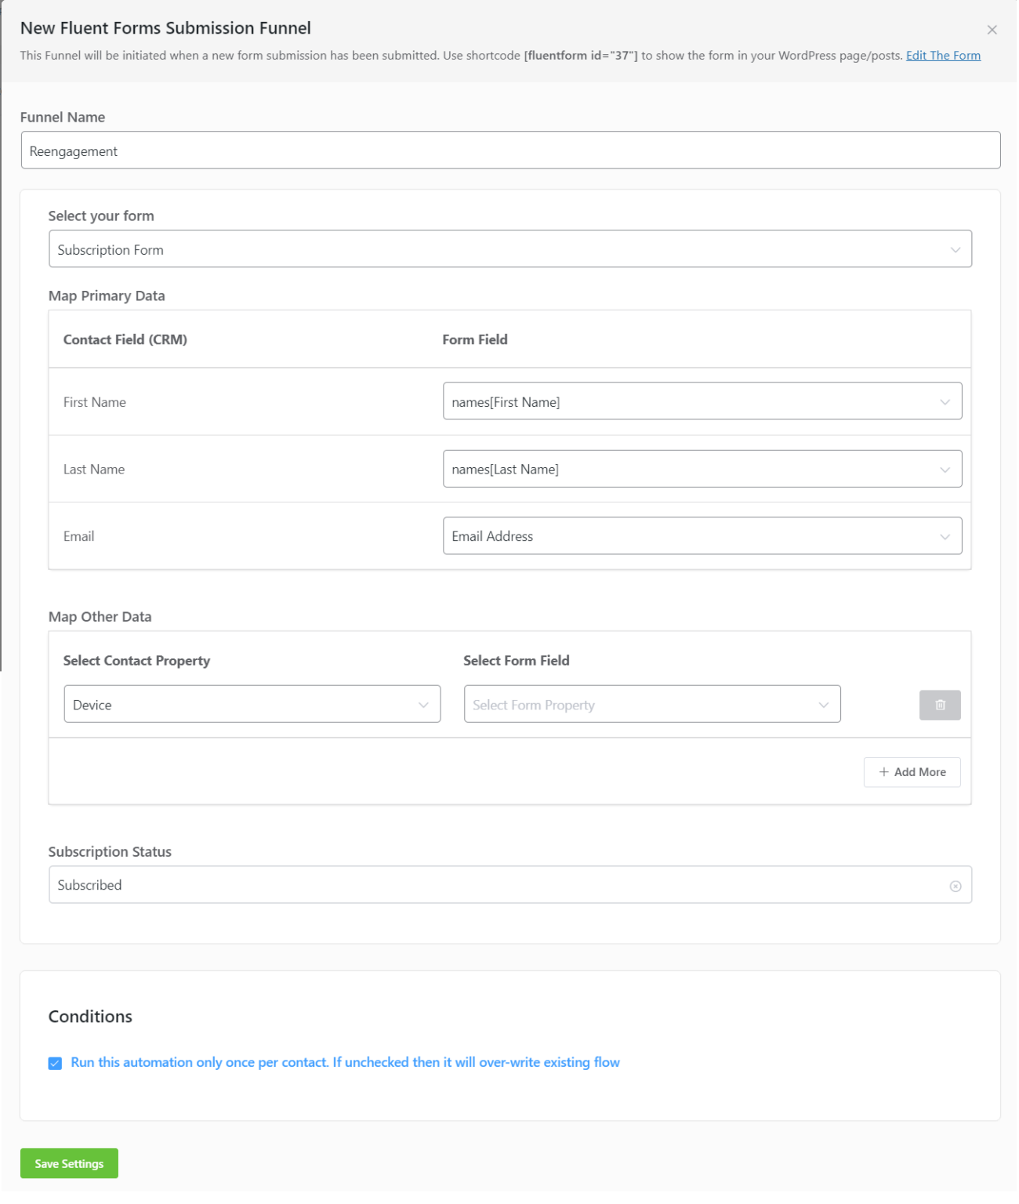Delete the Device mapping row
1019x1204 pixels.
(x=939, y=705)
